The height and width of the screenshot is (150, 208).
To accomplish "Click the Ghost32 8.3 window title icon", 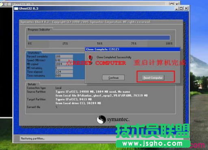I will [16, 9].
